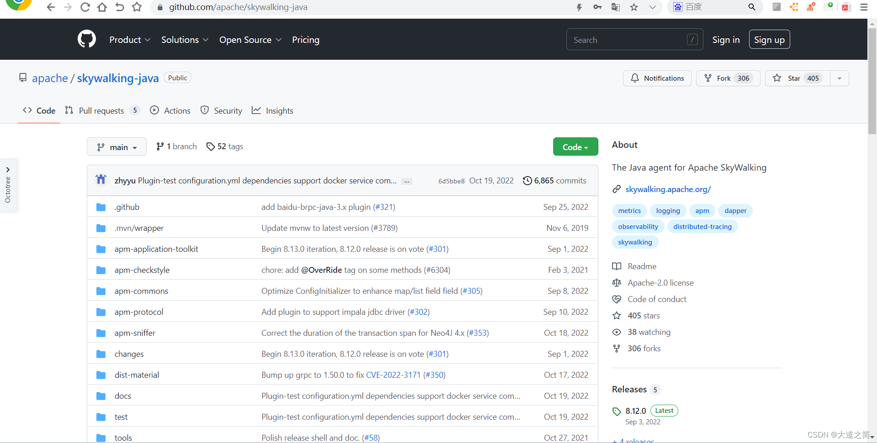Click folder icon for apm-sniffer

tap(101, 333)
